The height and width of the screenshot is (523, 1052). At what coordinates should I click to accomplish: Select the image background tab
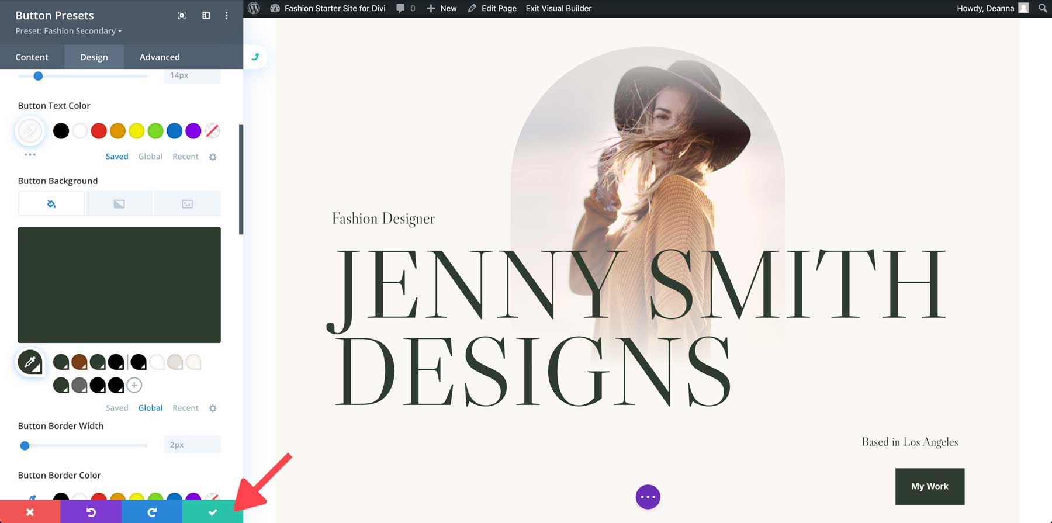click(187, 204)
